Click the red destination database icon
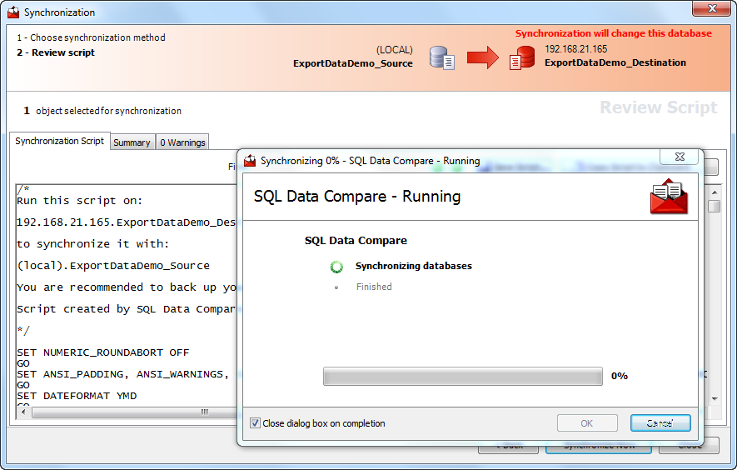Viewport: 737px width, 470px height. click(x=522, y=57)
